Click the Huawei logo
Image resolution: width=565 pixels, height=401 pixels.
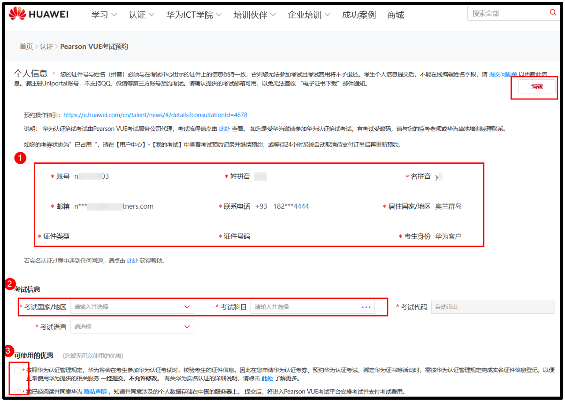39,14
